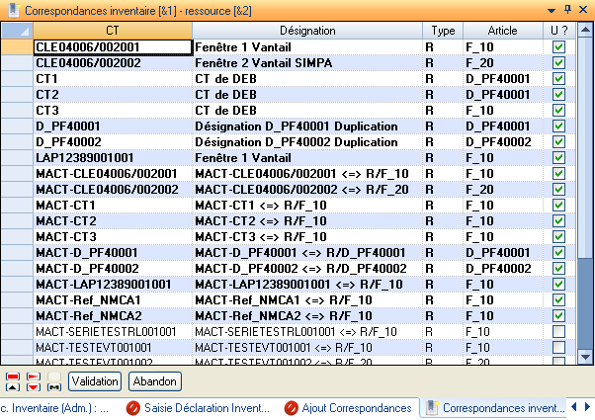Uncheck the U? box for CLE04006/002001
595x420 pixels.
[558, 46]
